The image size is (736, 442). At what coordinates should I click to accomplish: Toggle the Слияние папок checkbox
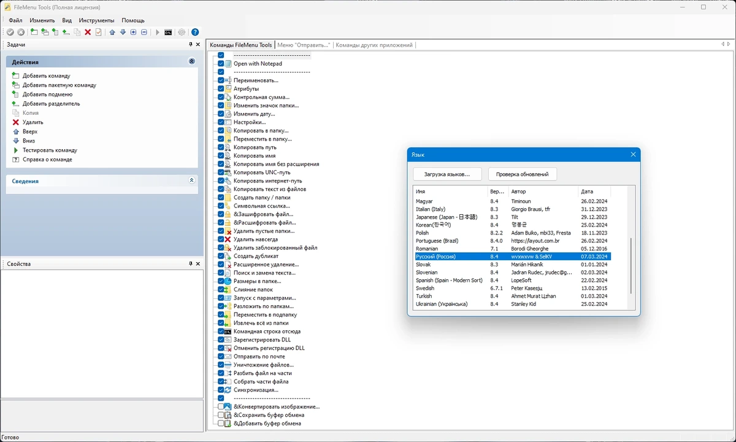click(221, 290)
